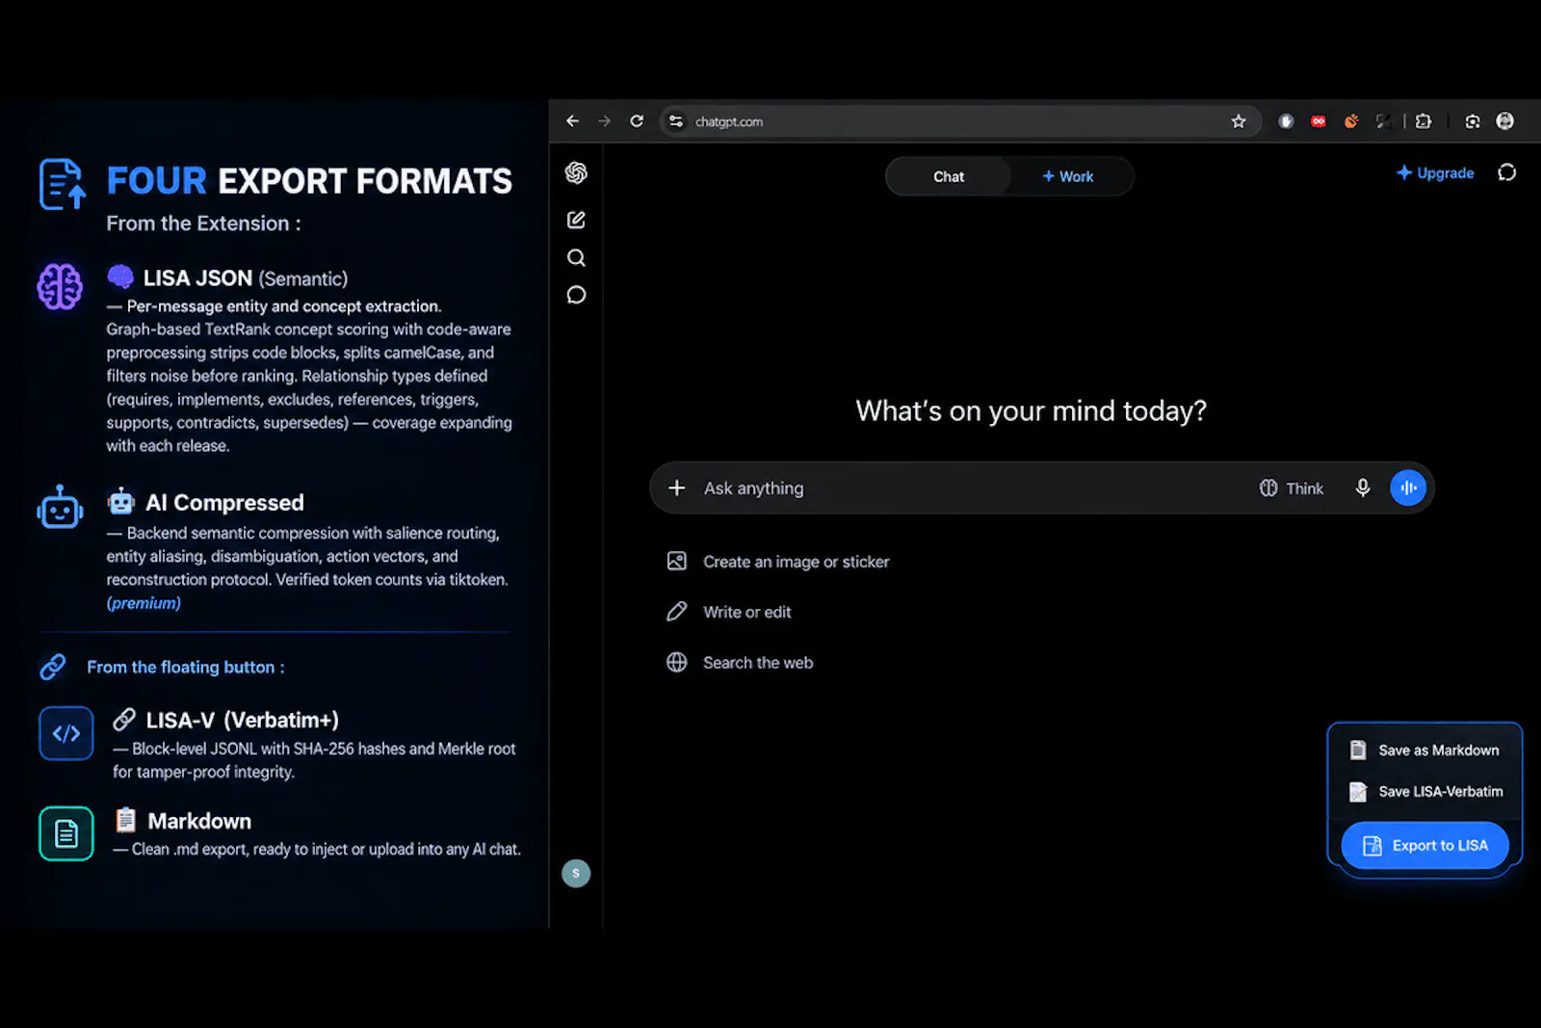
Task: Switch to the Chat tab
Action: click(949, 176)
